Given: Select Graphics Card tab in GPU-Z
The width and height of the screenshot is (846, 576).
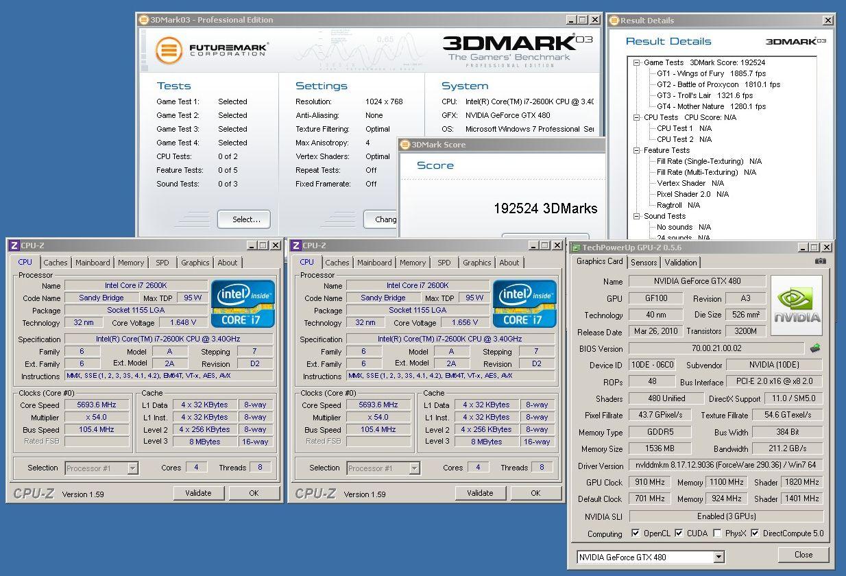Looking at the screenshot, I should coord(600,261).
